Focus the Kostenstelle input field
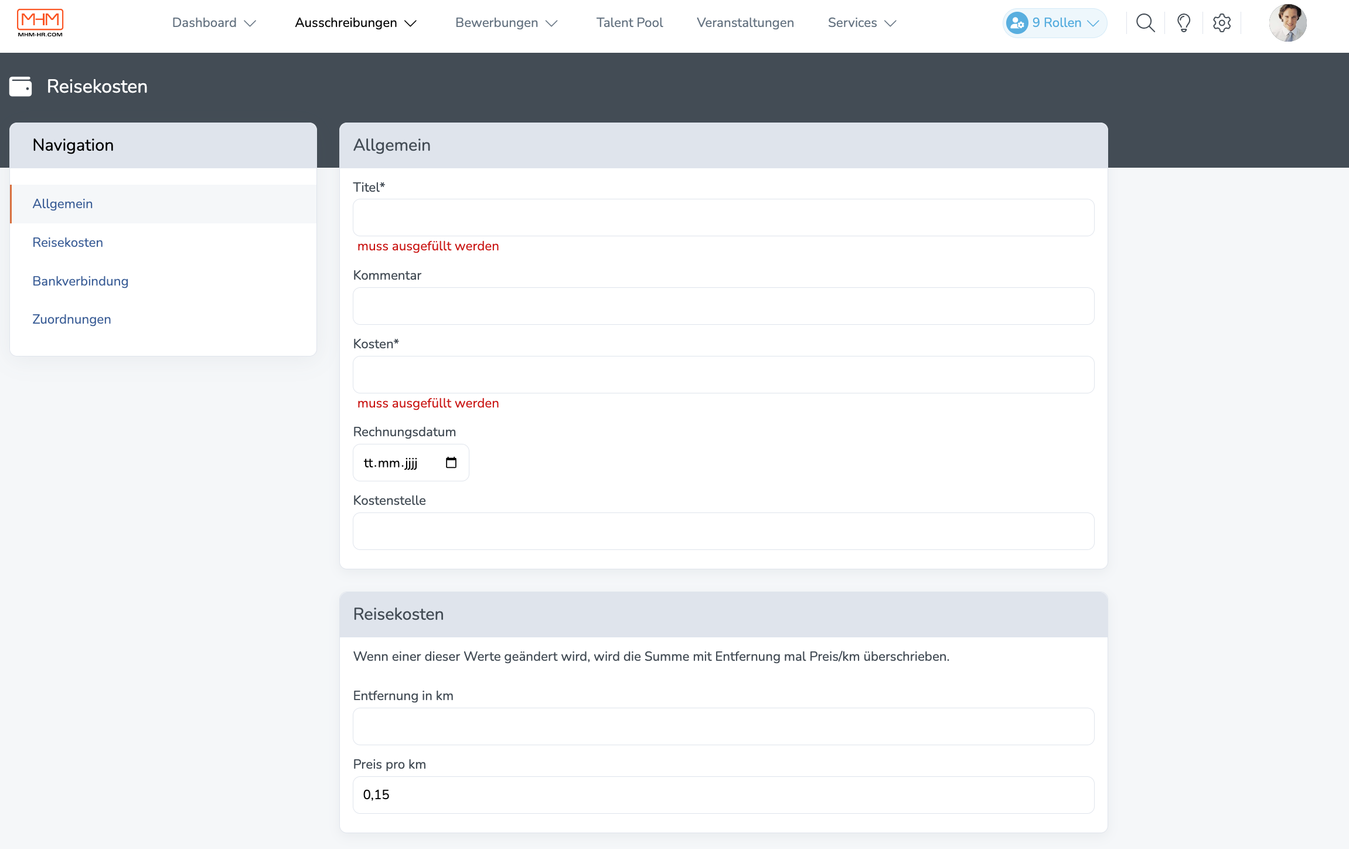 pos(723,531)
